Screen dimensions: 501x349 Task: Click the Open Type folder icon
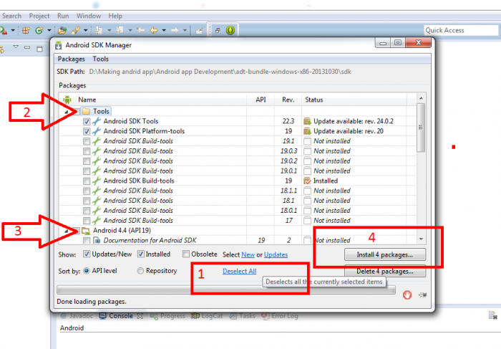(62, 30)
